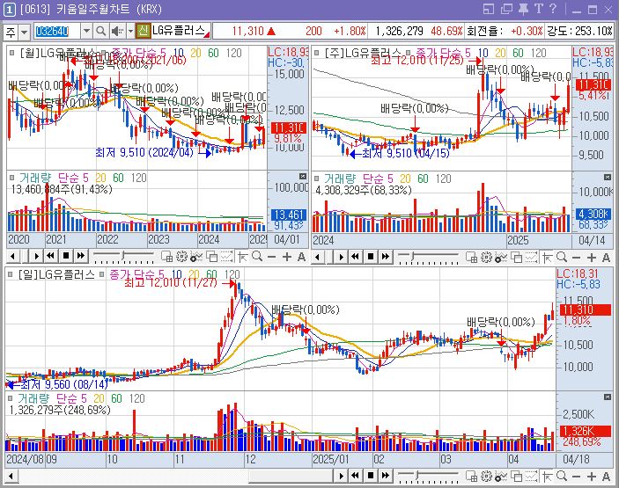Expand the dropdown arrow beside speaker icon
619x488 pixels.
[x=130, y=31]
